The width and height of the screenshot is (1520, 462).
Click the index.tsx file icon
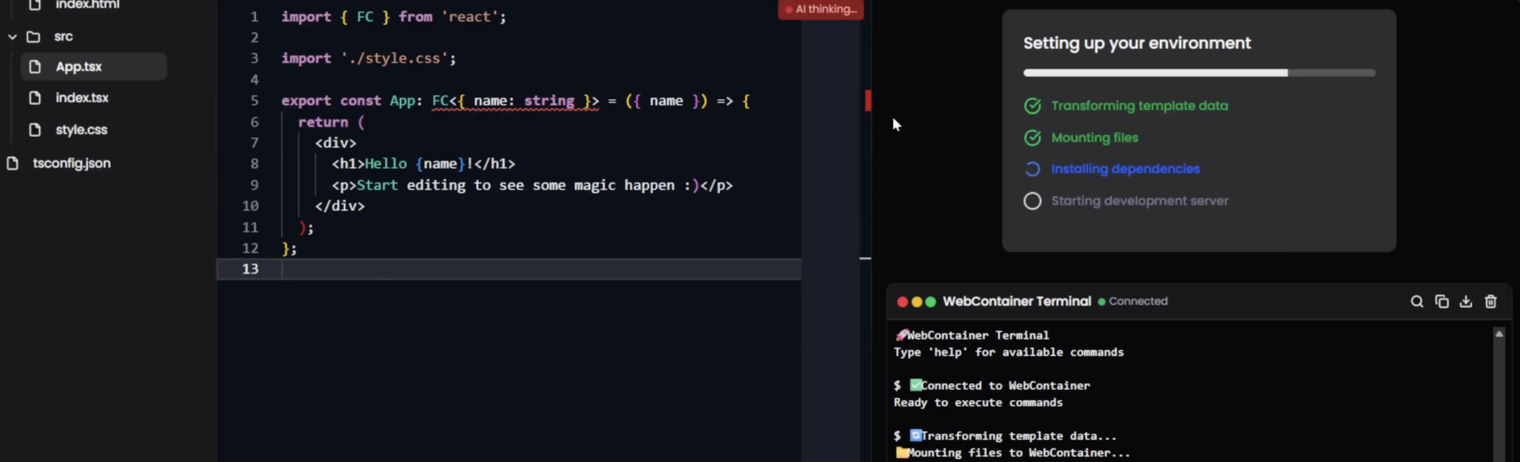click(34, 98)
